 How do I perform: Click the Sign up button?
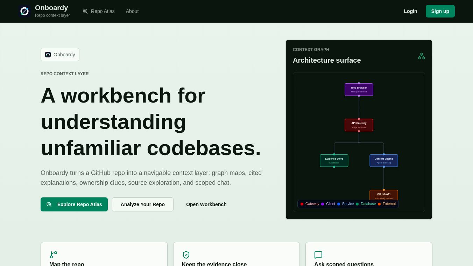tap(440, 11)
